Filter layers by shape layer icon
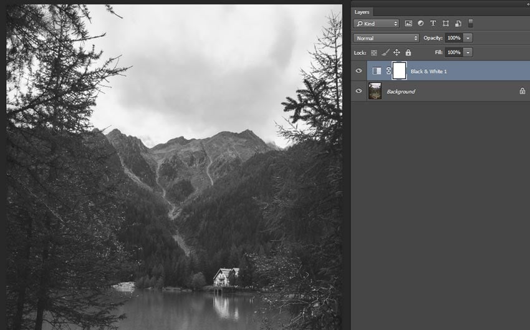 [446, 23]
